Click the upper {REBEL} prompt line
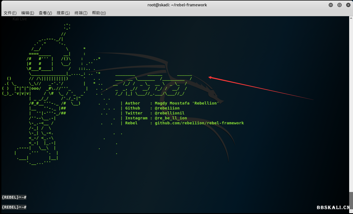This screenshot has width=353, height=214. pos(14,197)
